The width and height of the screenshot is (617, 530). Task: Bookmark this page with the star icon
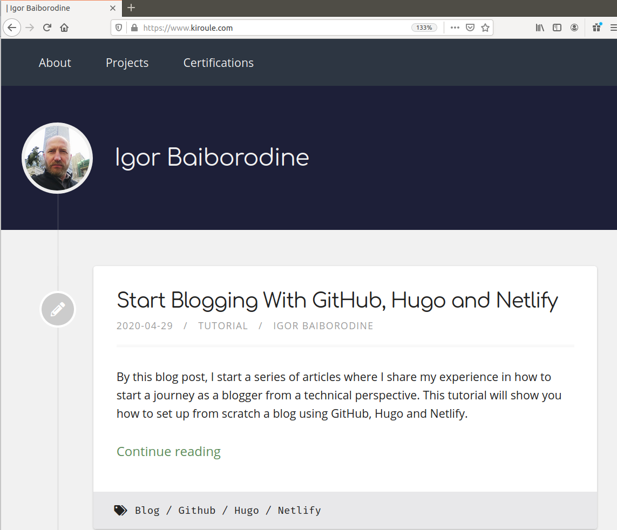point(485,28)
